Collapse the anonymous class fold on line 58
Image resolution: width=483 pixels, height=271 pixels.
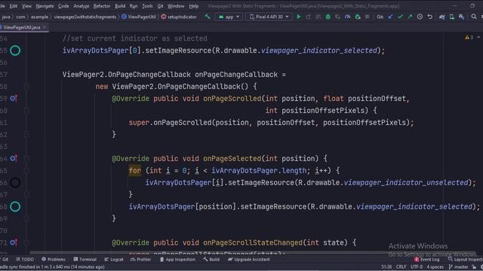26,87
